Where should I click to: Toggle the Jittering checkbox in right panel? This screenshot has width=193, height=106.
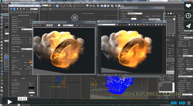[x=179, y=58]
